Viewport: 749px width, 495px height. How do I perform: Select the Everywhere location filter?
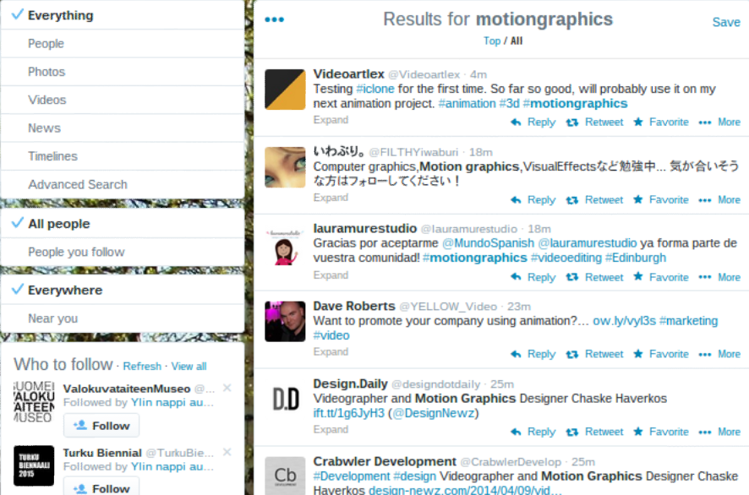click(x=123, y=290)
